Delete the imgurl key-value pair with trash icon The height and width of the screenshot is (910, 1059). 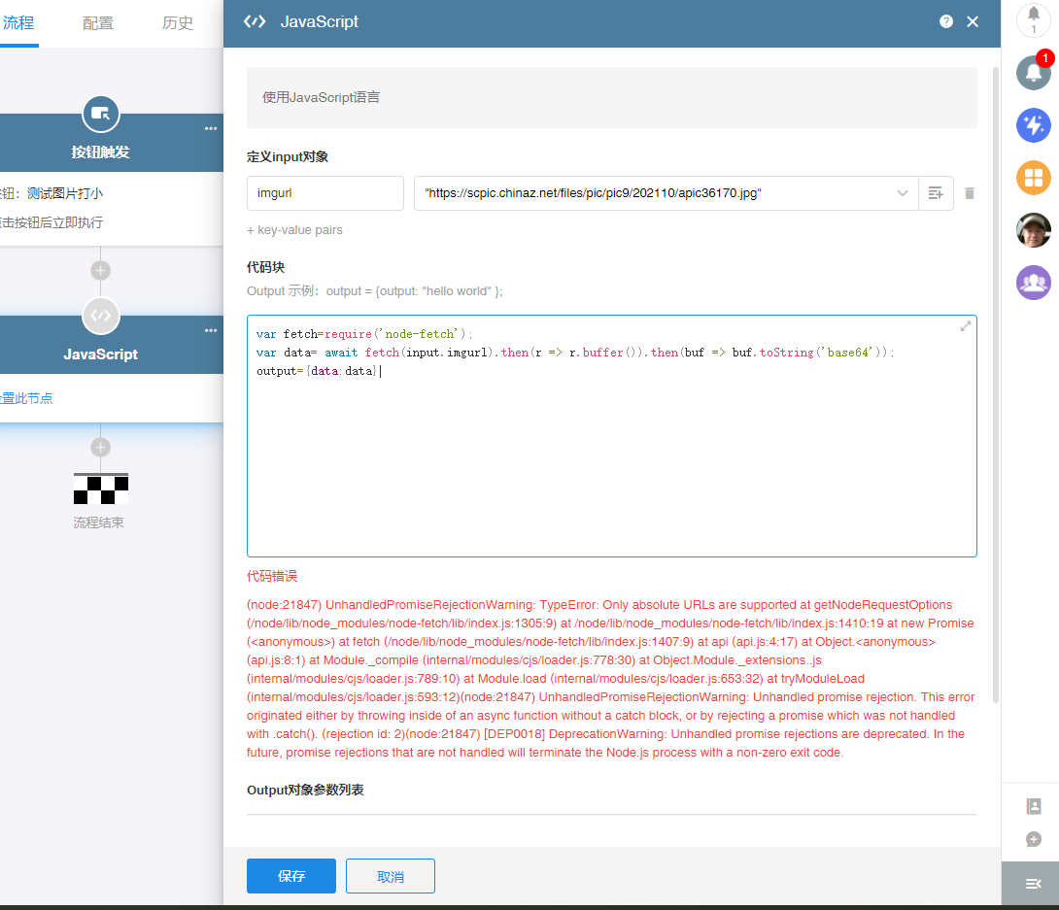[969, 193]
